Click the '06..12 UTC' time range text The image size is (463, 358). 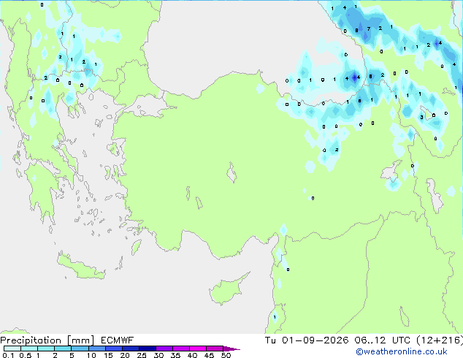click(383, 340)
